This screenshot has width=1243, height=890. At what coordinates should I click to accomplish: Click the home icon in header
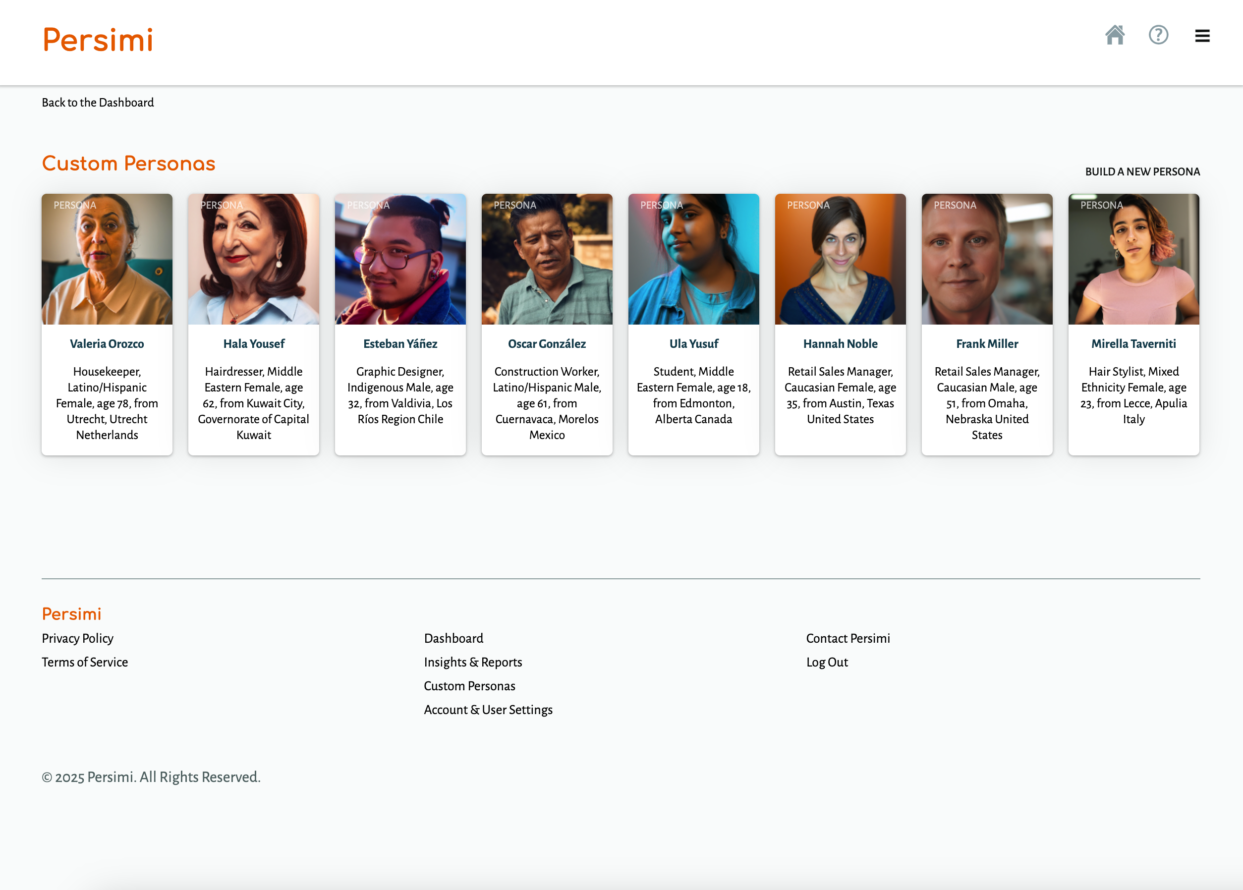coord(1115,35)
